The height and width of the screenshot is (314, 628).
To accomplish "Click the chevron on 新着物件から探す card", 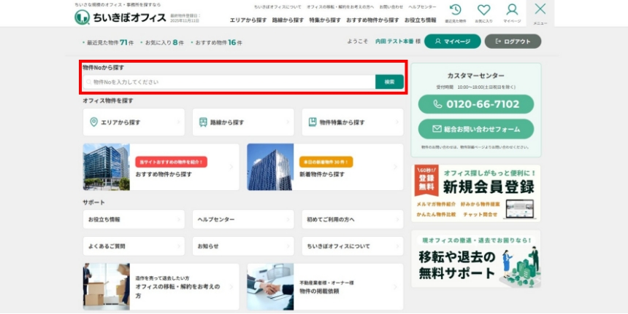I will pyautogui.click(x=395, y=167).
